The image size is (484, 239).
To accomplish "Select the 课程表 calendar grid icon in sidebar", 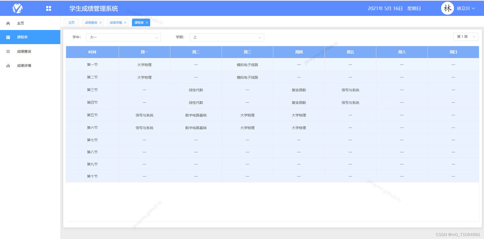I will coord(8,37).
